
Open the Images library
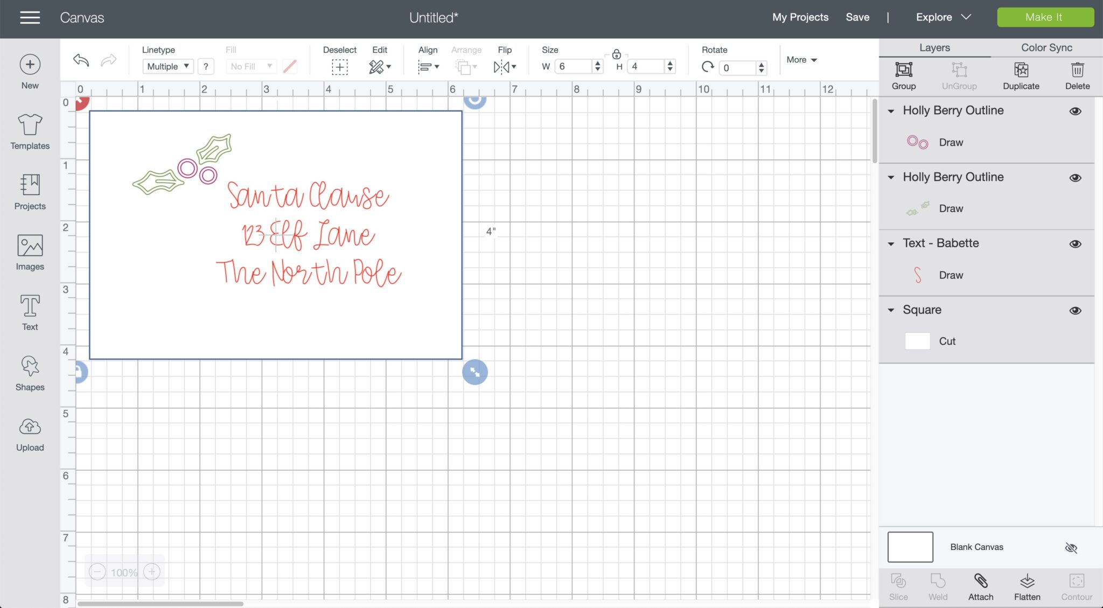click(30, 252)
